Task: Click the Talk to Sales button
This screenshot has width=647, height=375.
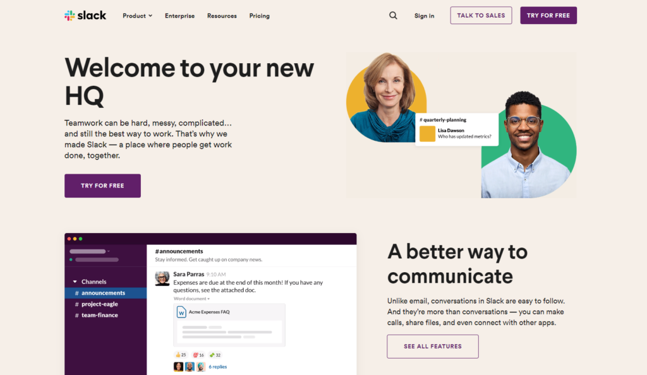Action: tap(481, 15)
